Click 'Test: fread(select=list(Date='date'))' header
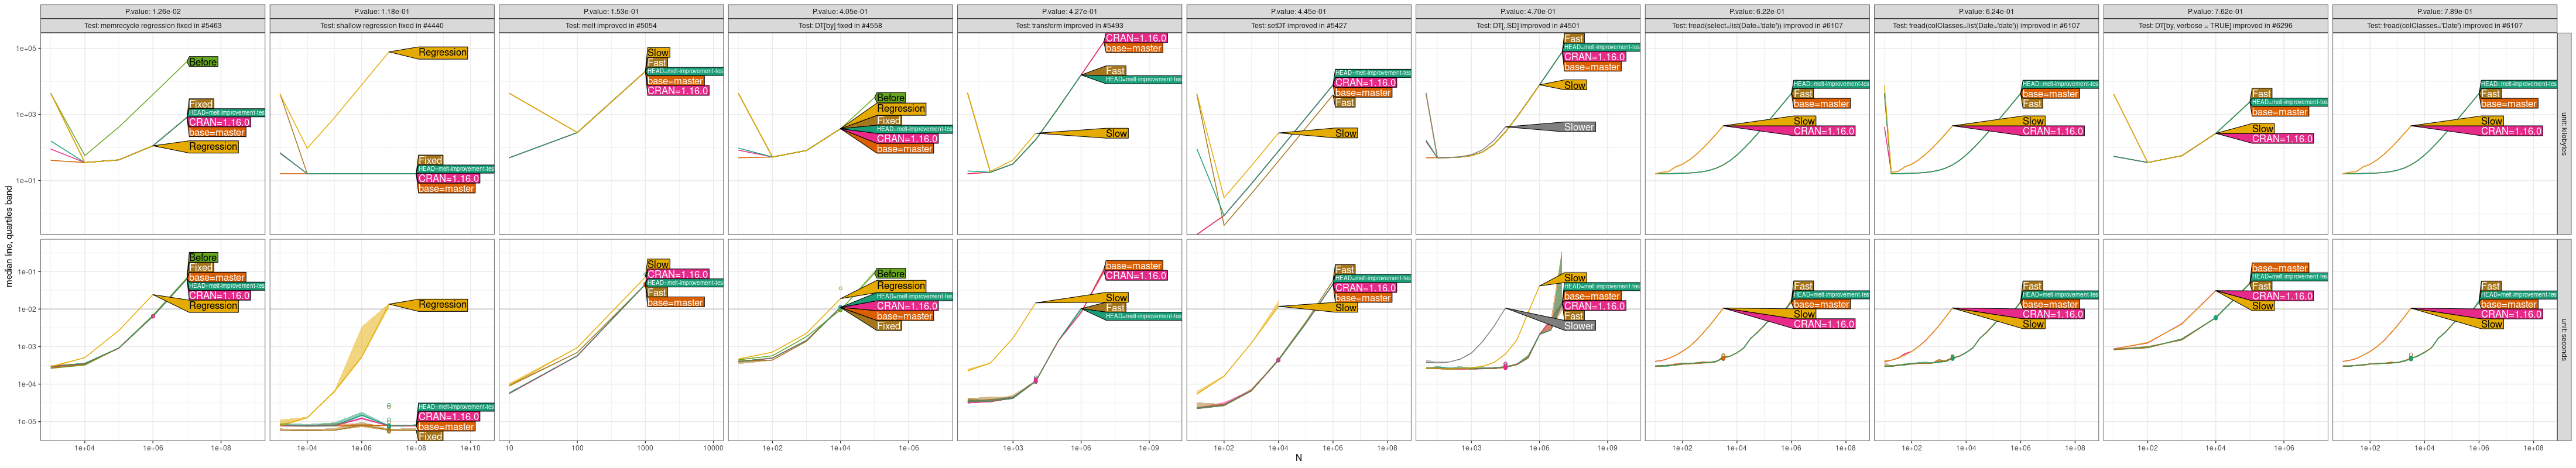The image size is (2576, 468). coord(1756,26)
